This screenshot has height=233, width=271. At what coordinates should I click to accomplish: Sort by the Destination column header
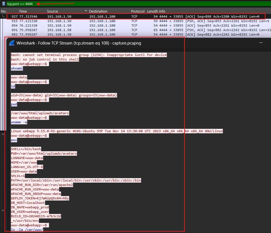98,11
